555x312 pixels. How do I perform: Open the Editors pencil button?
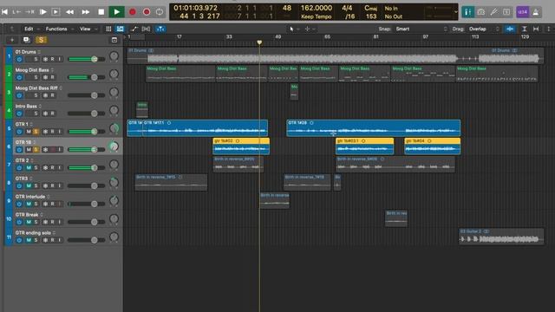[x=493, y=12]
